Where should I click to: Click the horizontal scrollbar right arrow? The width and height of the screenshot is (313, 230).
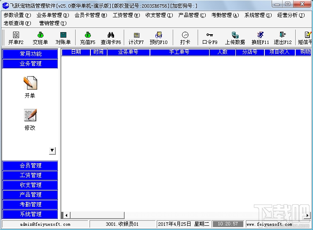(308, 215)
